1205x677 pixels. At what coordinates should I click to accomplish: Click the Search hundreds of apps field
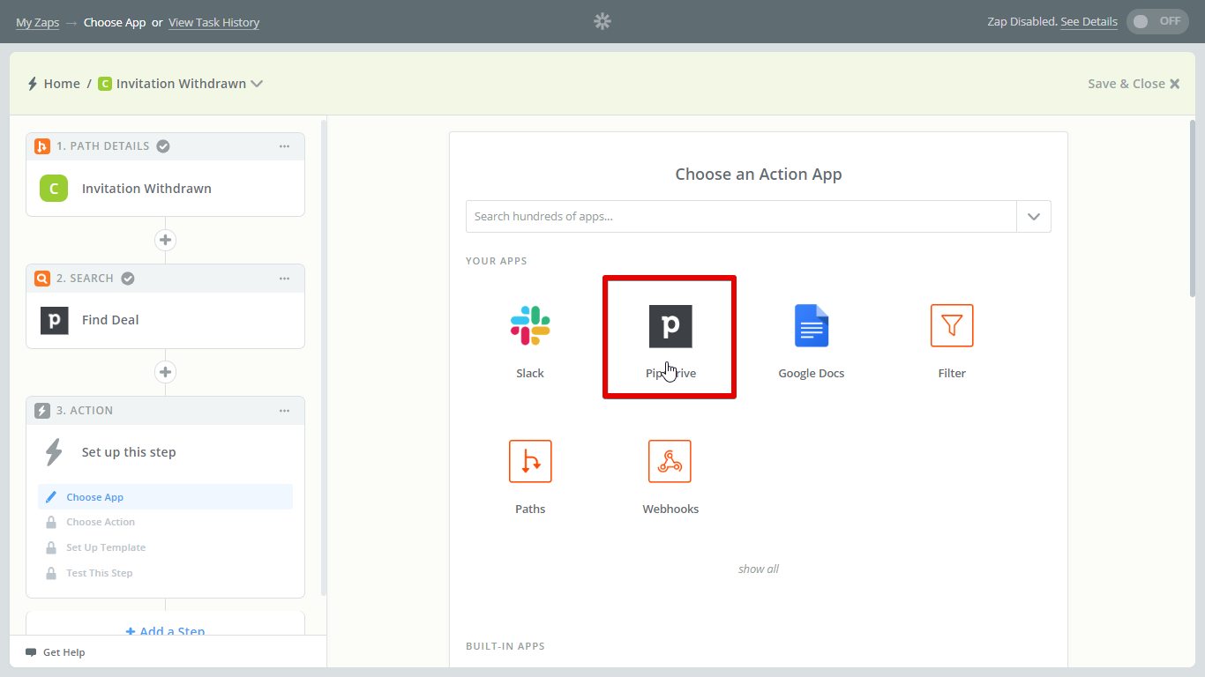pos(741,216)
